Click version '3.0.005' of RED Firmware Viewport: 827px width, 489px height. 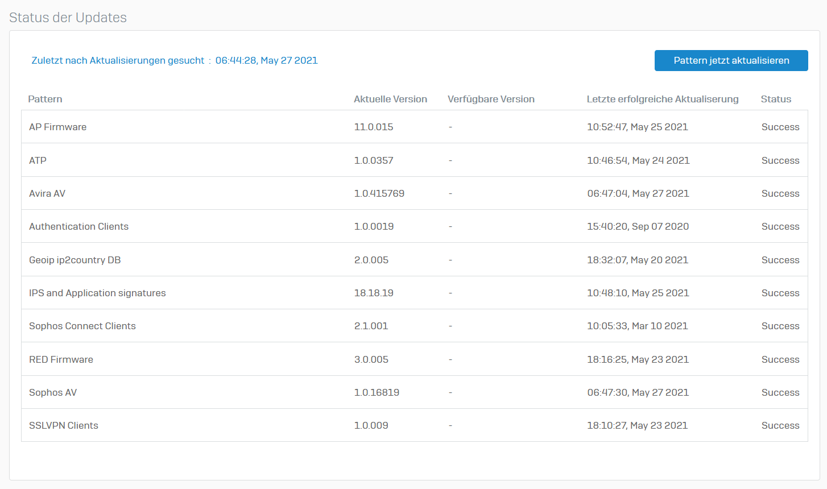coord(371,359)
